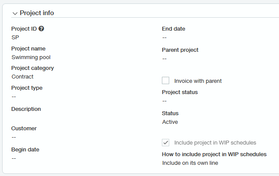The image size is (279, 176).
Task: Click the Include on its own line value
Action: tap(190, 163)
